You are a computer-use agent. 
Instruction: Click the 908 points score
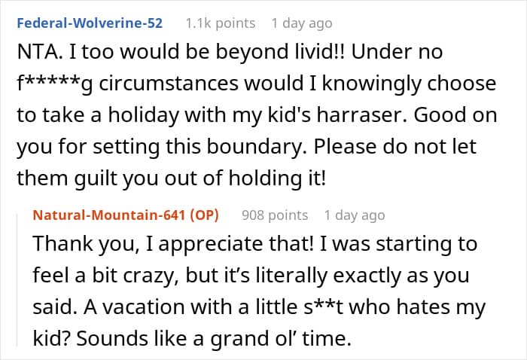tap(275, 215)
